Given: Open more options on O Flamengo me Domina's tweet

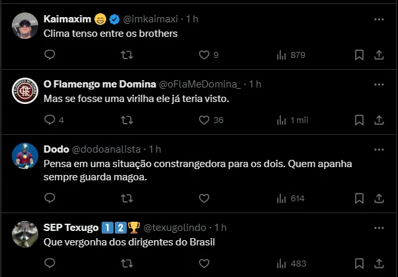Looking at the screenshot, I should tap(379, 84).
